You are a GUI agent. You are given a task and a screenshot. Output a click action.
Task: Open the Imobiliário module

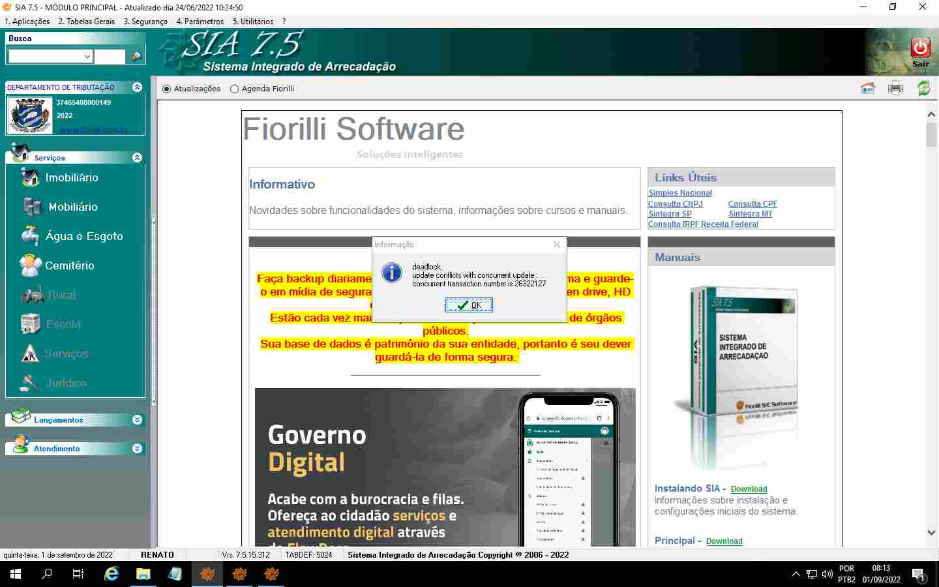(x=71, y=177)
